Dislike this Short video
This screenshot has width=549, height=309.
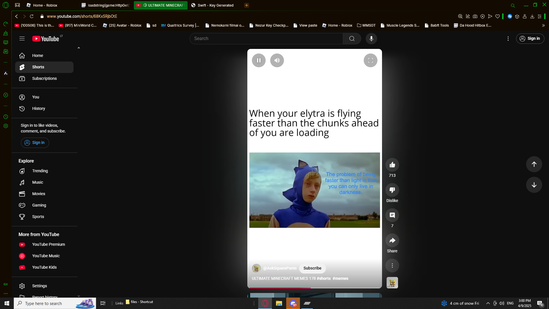(x=392, y=190)
